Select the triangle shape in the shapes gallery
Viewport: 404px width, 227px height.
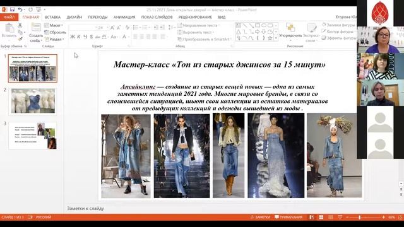point(239,32)
